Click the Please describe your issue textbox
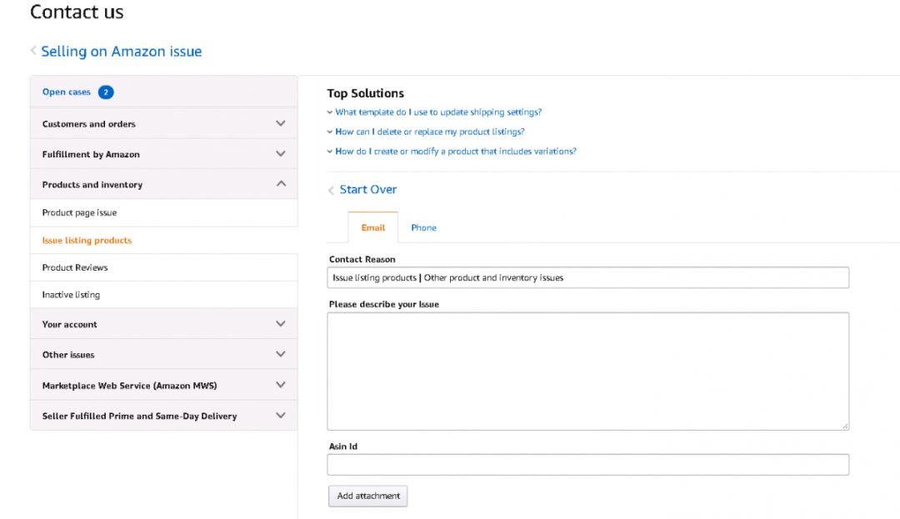Image resolution: width=900 pixels, height=519 pixels. pos(587,371)
